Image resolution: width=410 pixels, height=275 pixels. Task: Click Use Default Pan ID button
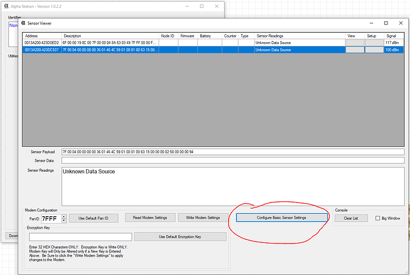pyautogui.click(x=93, y=218)
